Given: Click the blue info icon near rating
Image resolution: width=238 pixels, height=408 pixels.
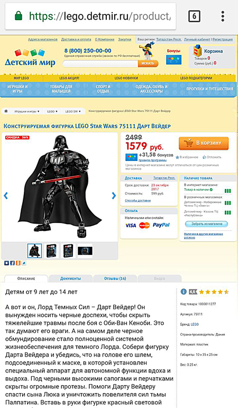Looking at the screenshot, I should tap(184, 291).
